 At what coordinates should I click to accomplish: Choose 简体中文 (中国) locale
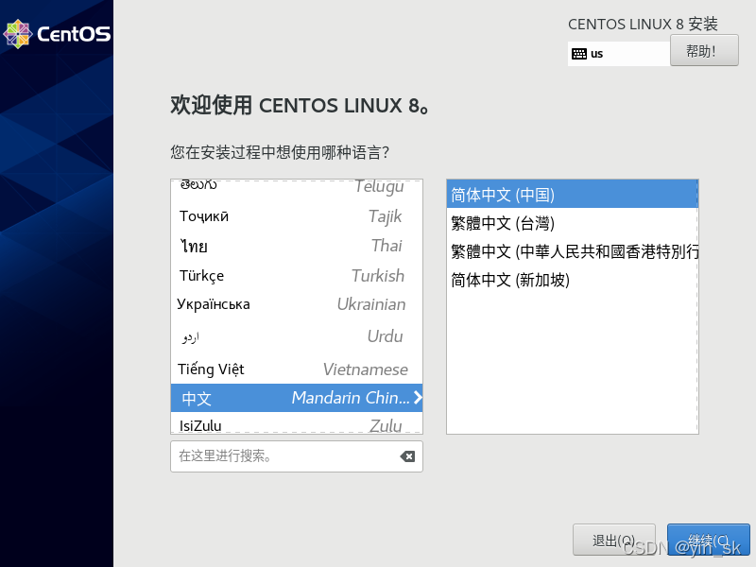click(573, 195)
